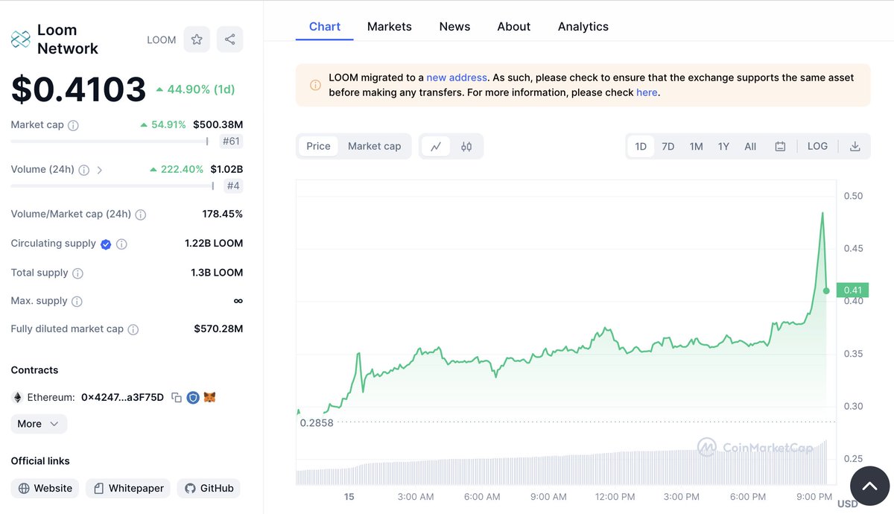Switch to candlestick chart view
Screen dimensions: 894x514
coord(466,146)
